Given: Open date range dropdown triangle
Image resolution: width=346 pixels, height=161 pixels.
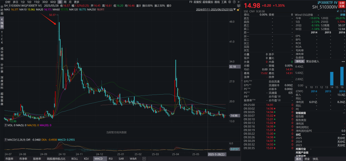Looking at the screenshot, I should tap(235, 10).
